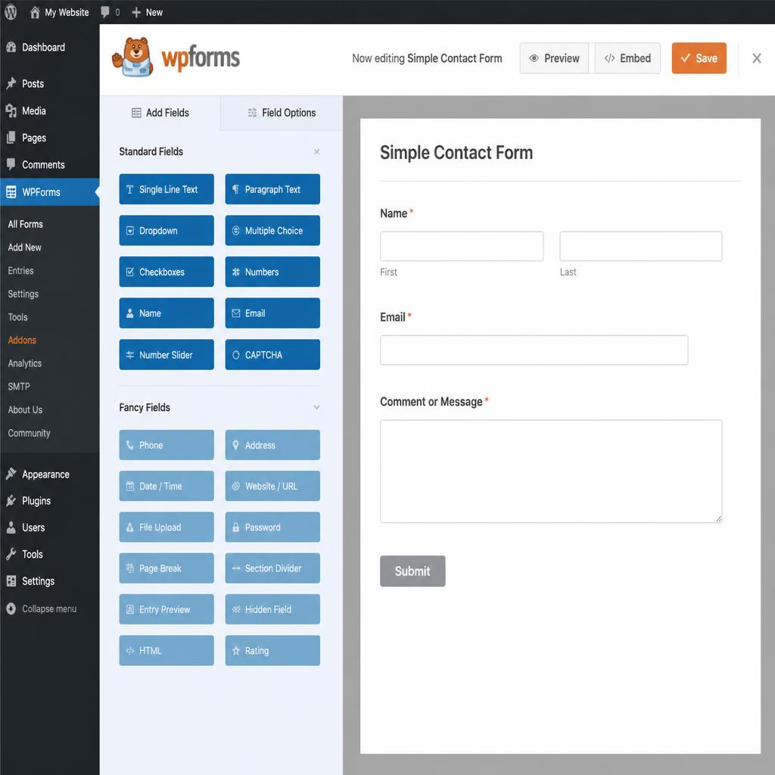Add a Number Slider field
Viewport: 775px width, 775px height.
click(167, 354)
